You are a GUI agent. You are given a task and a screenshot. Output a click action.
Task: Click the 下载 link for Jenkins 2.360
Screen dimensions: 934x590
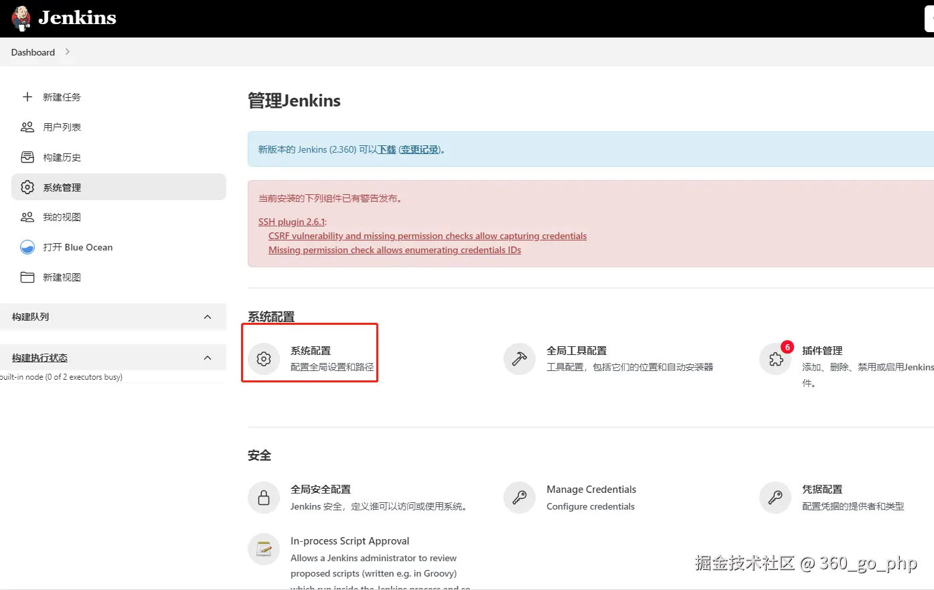(386, 149)
